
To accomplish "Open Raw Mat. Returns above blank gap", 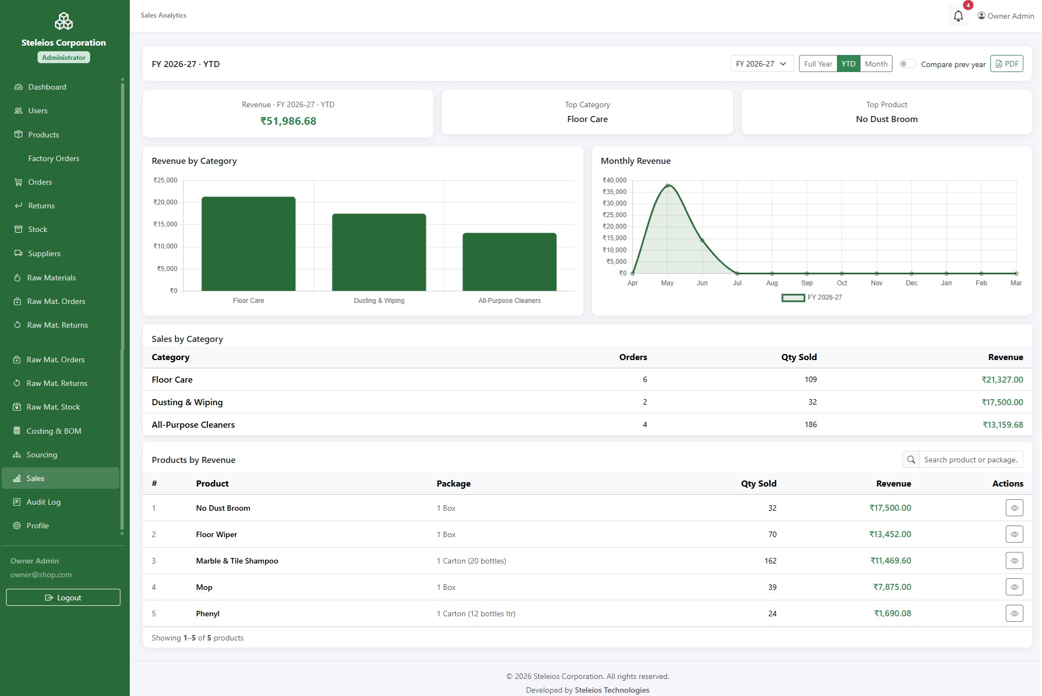I will (57, 325).
